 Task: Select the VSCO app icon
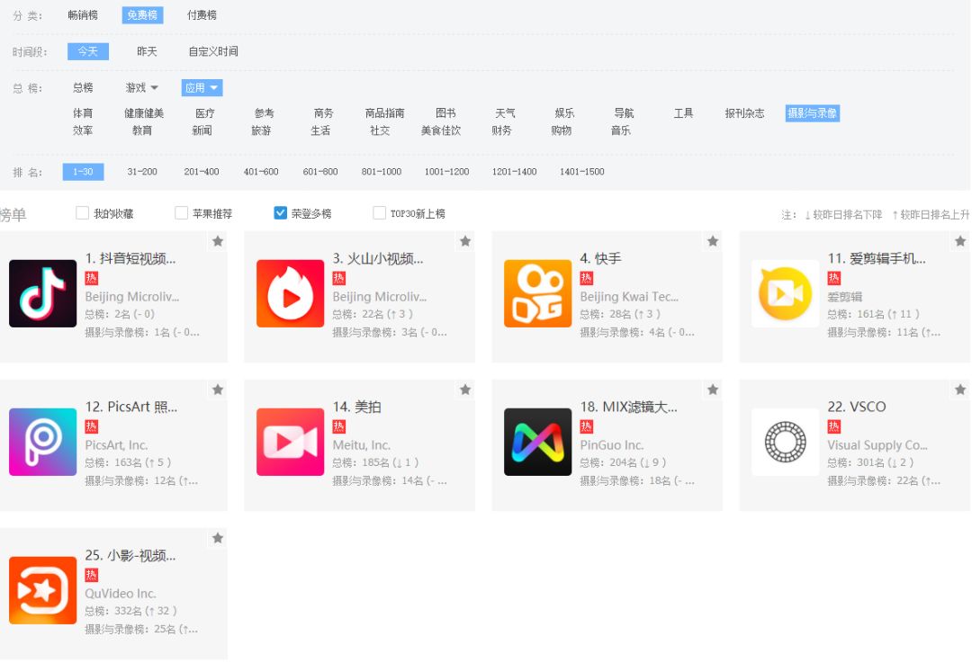click(x=785, y=442)
